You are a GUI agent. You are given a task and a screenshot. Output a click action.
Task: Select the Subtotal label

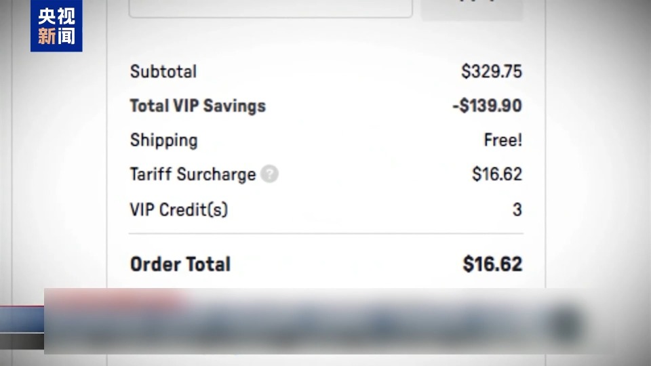click(163, 71)
